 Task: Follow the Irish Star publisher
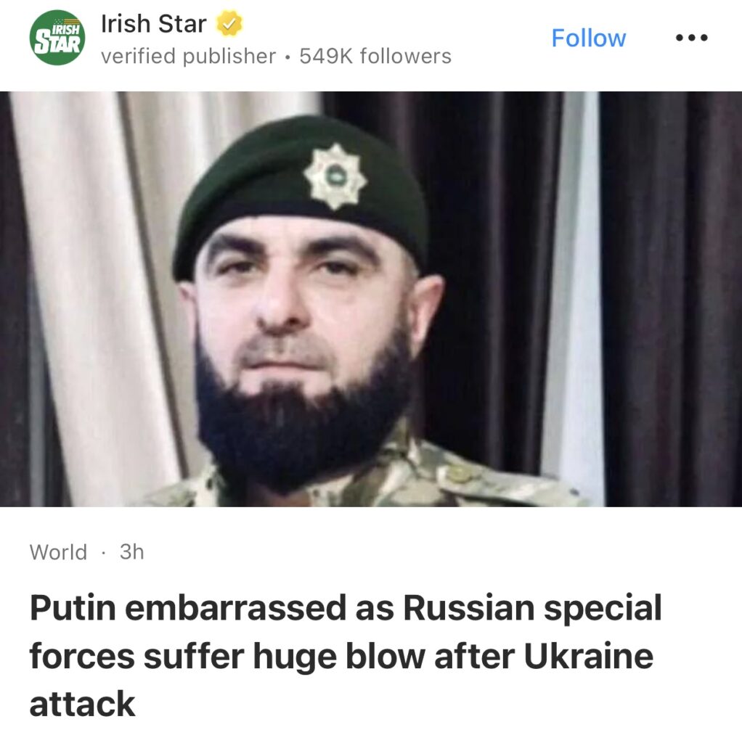[588, 38]
